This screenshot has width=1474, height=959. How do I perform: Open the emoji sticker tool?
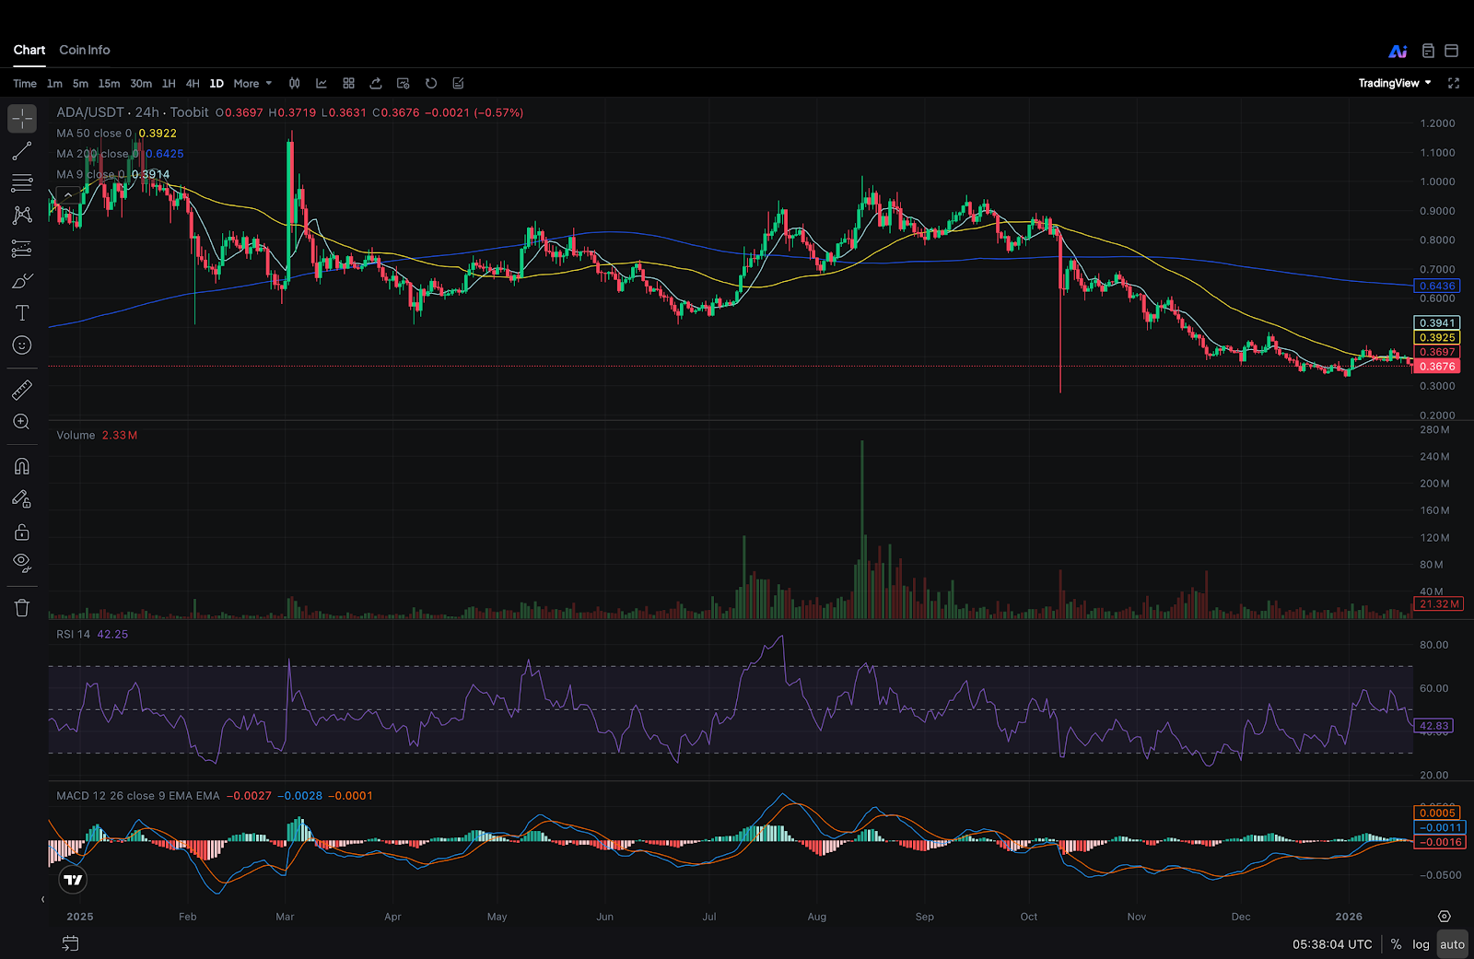pyautogui.click(x=22, y=345)
